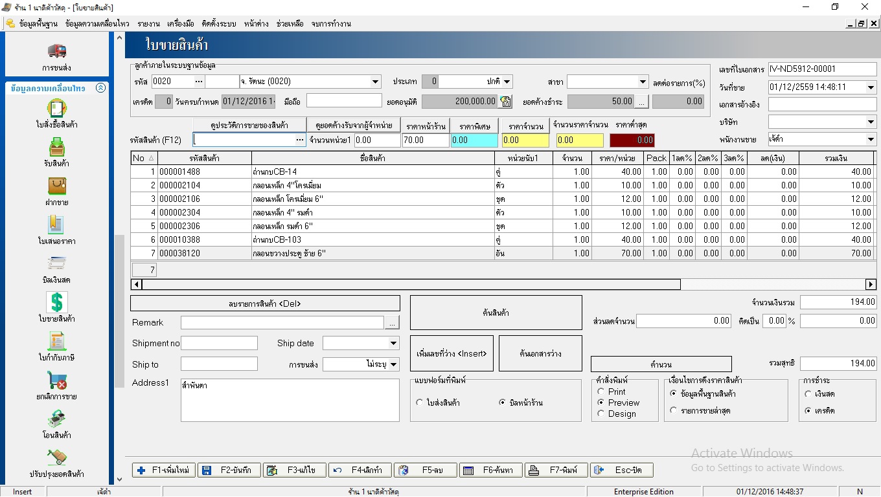Select ใบขายสินค้า dollar sign icon
The width and height of the screenshot is (881, 497).
pyautogui.click(x=57, y=302)
